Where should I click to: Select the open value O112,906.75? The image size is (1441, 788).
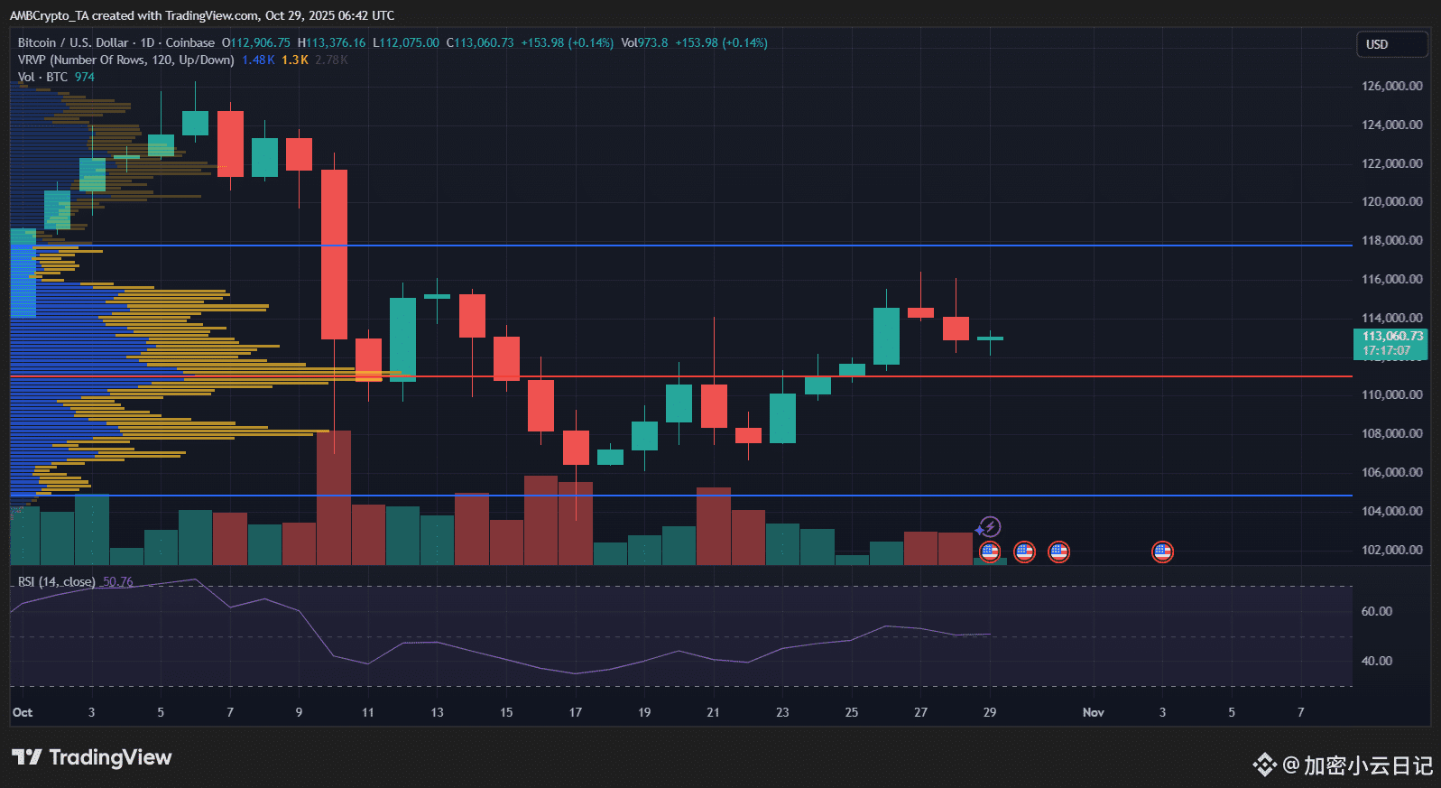point(256,42)
